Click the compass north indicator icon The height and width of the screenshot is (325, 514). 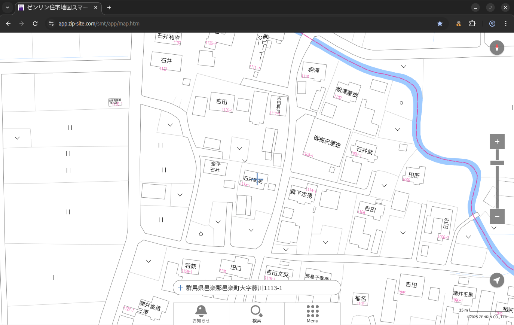(497, 48)
